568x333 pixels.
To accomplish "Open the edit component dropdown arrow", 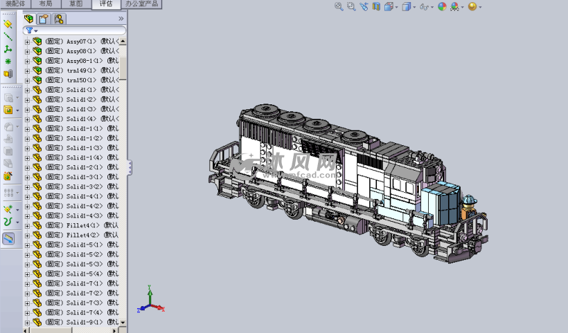I will (x=17, y=111).
